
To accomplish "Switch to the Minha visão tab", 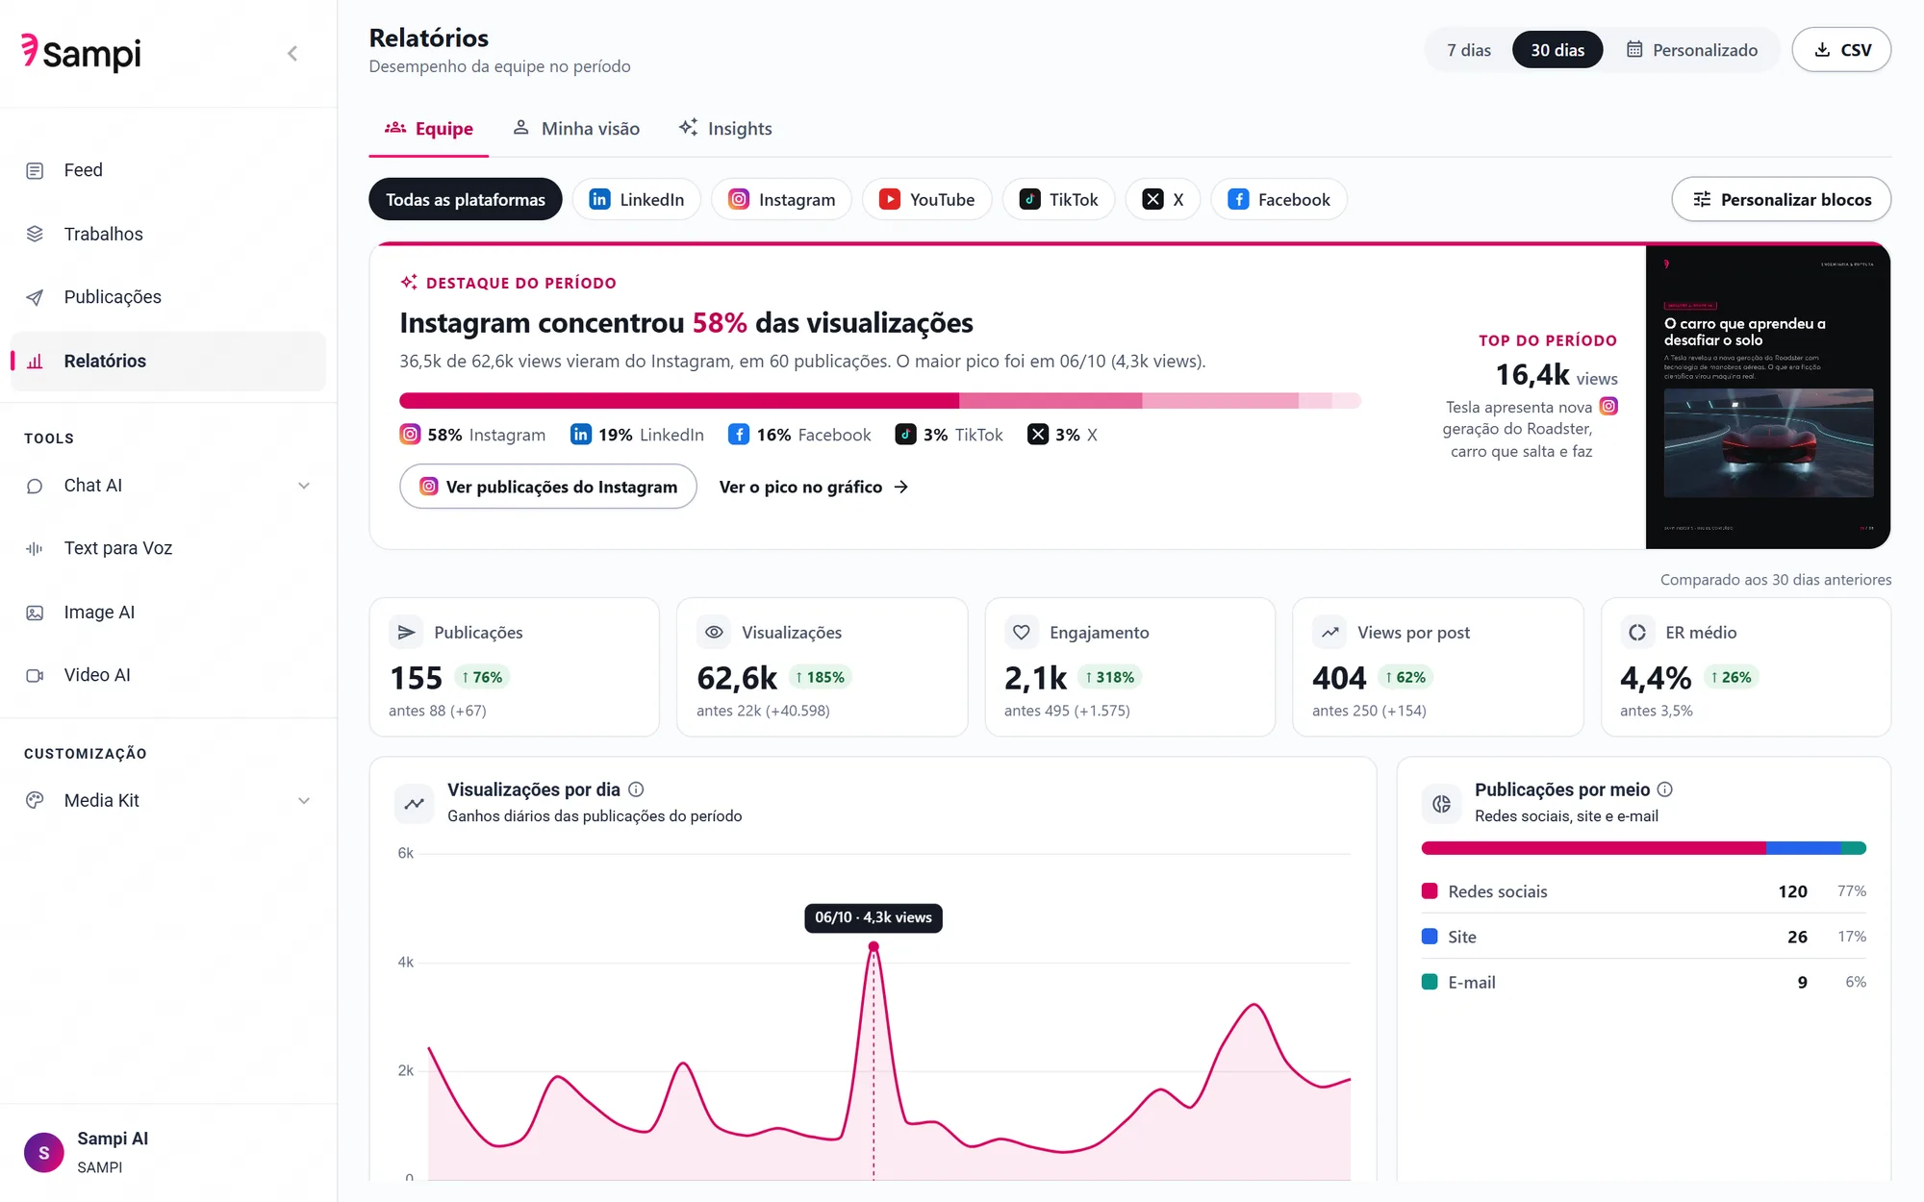I will [x=575, y=128].
